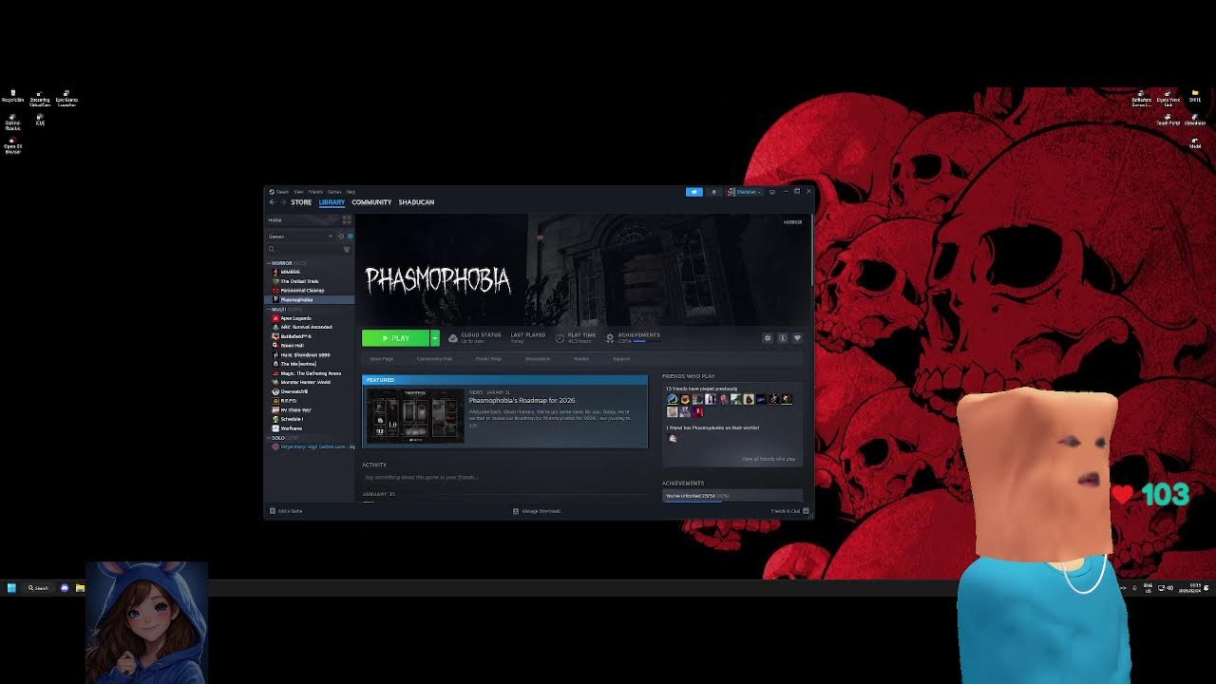The height and width of the screenshot is (684, 1216).
Task: Open the Shaducan account dropdown
Action: [x=745, y=192]
